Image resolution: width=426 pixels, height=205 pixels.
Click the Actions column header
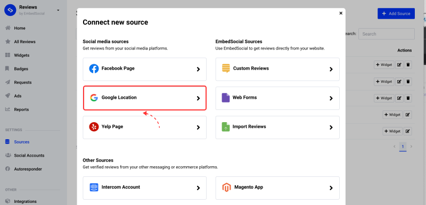[x=405, y=50]
